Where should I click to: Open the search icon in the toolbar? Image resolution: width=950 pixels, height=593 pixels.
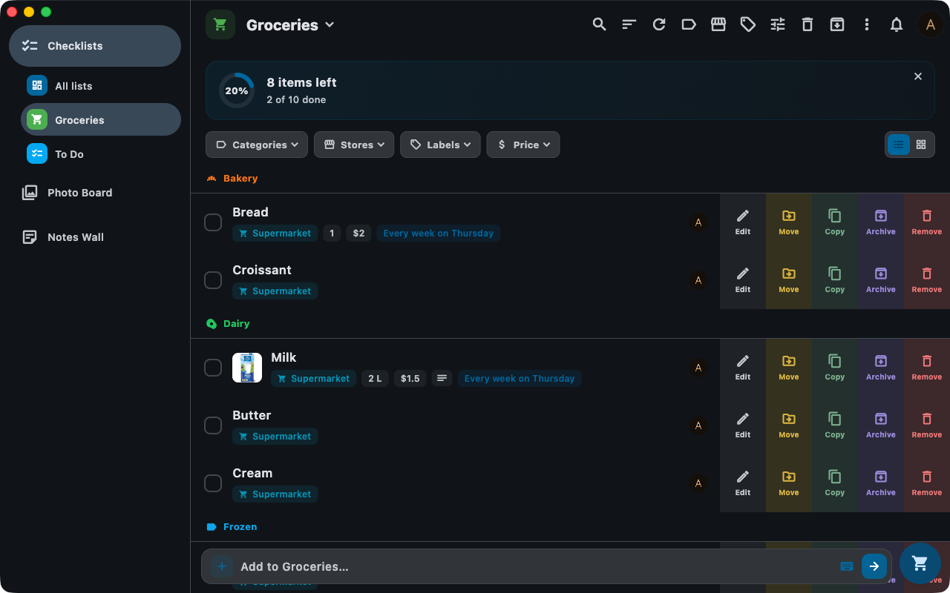coord(599,24)
